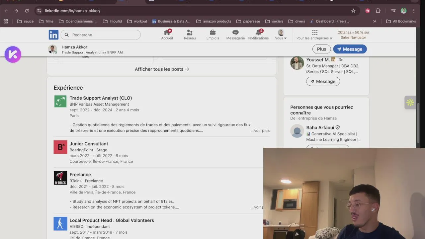Click Message button under Youssef M.
Screen dimensions: 425x239
(323, 81)
